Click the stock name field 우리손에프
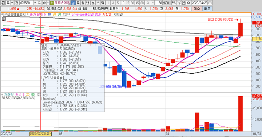This screenshot has width=262, height=137. click(x=62, y=3)
